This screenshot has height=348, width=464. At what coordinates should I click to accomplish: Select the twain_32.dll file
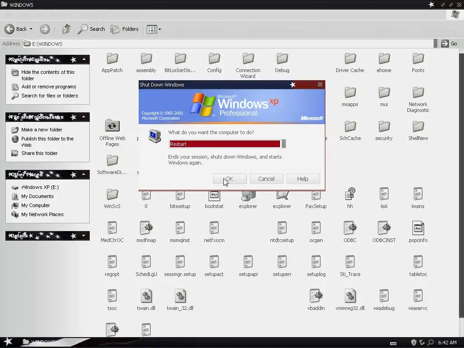pyautogui.click(x=180, y=300)
